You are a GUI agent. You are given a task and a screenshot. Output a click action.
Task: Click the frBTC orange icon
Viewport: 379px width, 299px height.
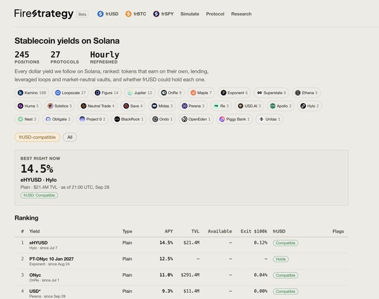tap(128, 14)
